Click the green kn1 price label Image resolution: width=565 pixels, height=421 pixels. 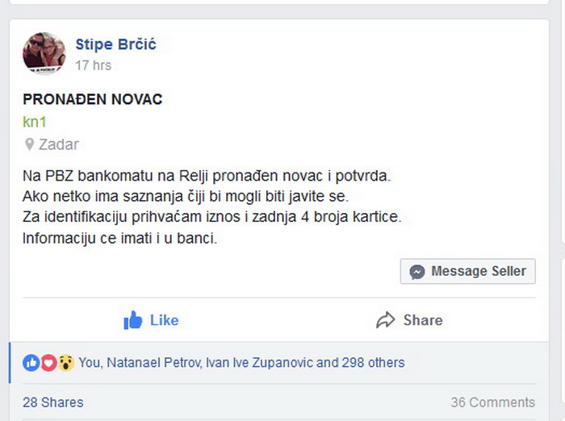coord(35,122)
